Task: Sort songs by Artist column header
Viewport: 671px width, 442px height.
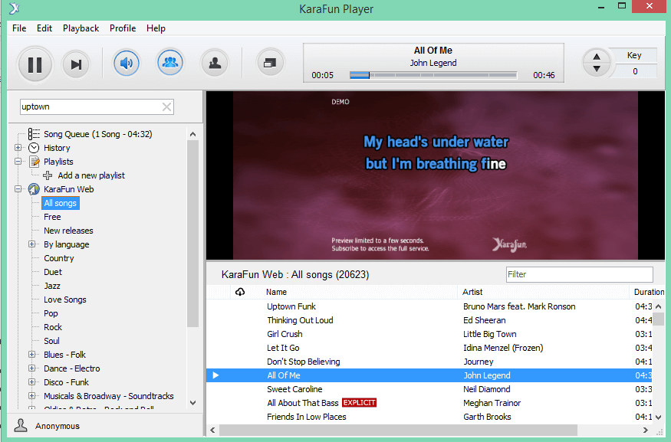Action: tap(472, 292)
